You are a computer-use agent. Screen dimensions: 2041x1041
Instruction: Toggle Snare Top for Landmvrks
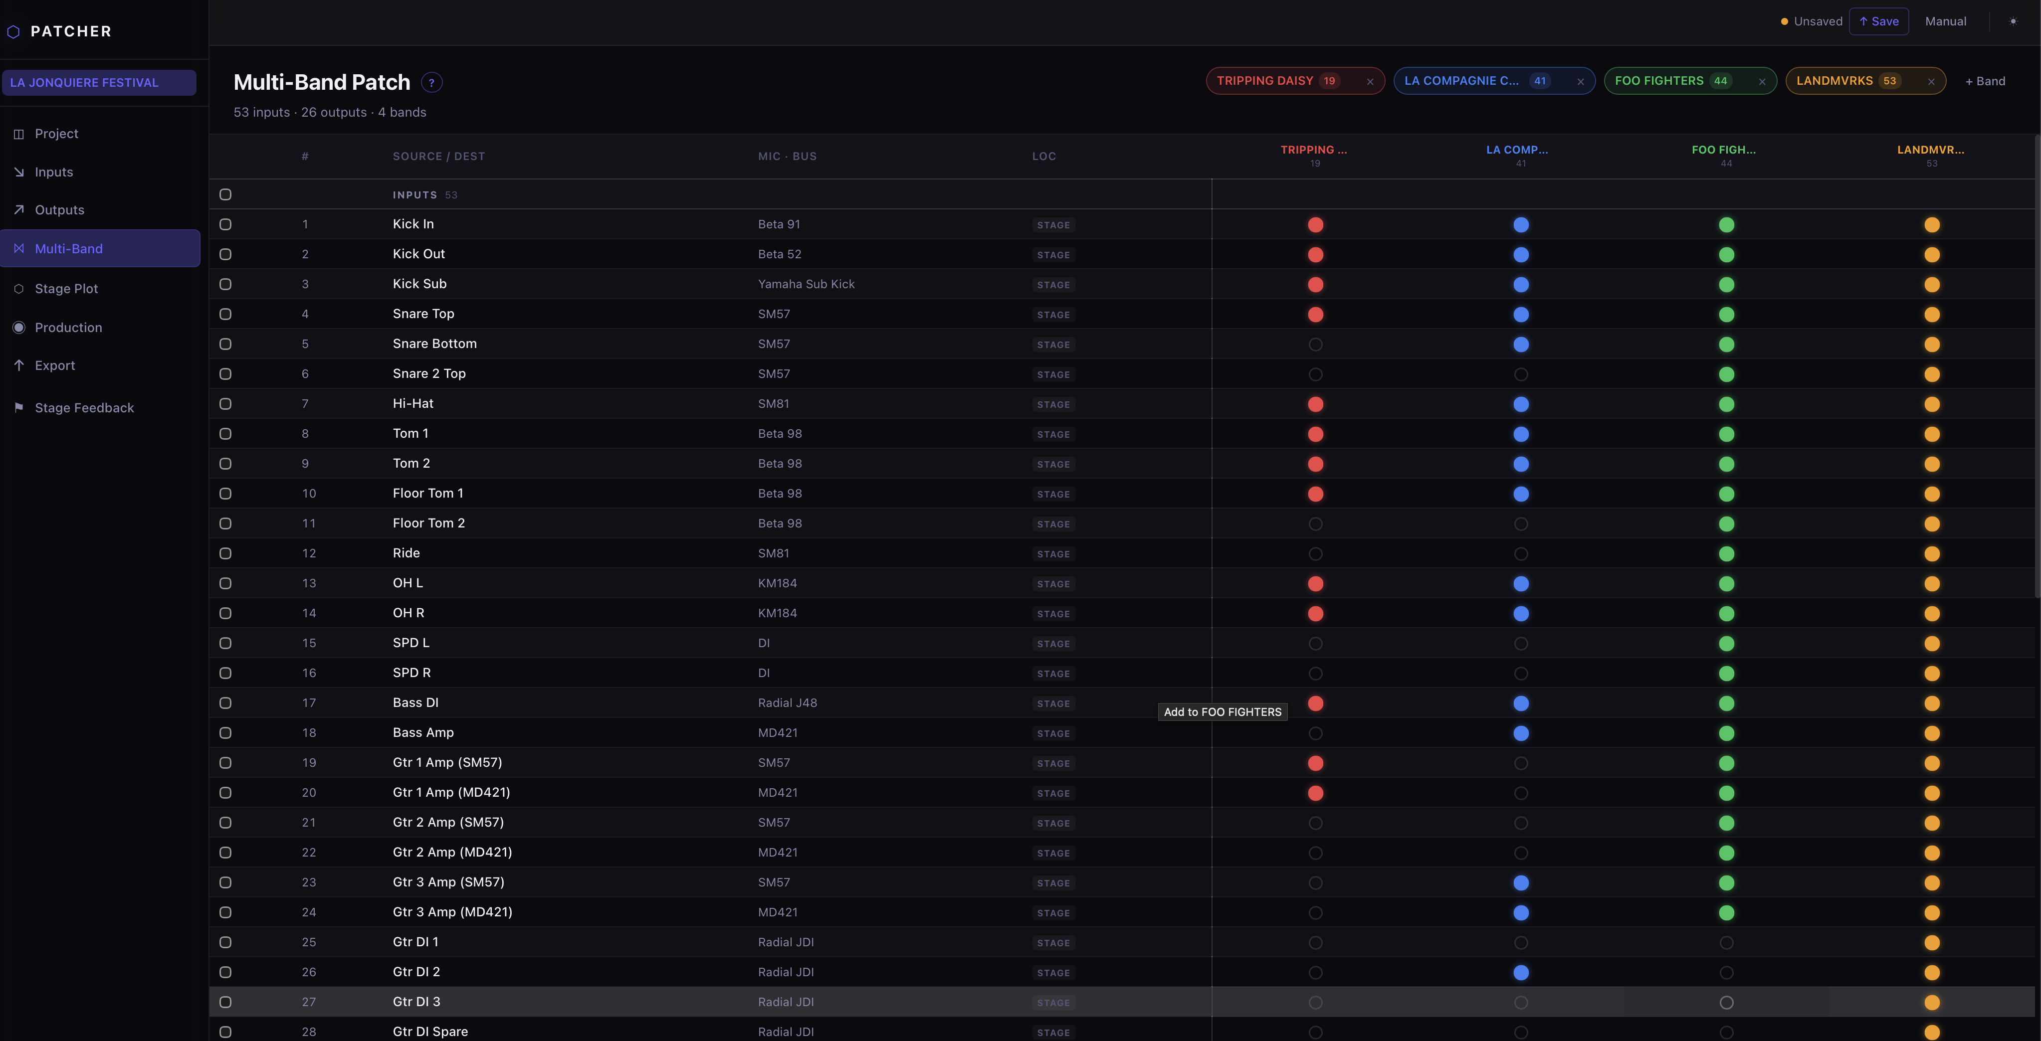1932,315
